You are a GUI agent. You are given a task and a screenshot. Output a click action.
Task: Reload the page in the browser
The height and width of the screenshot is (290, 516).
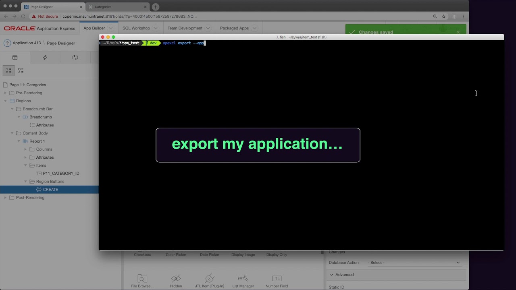[x=23, y=17]
